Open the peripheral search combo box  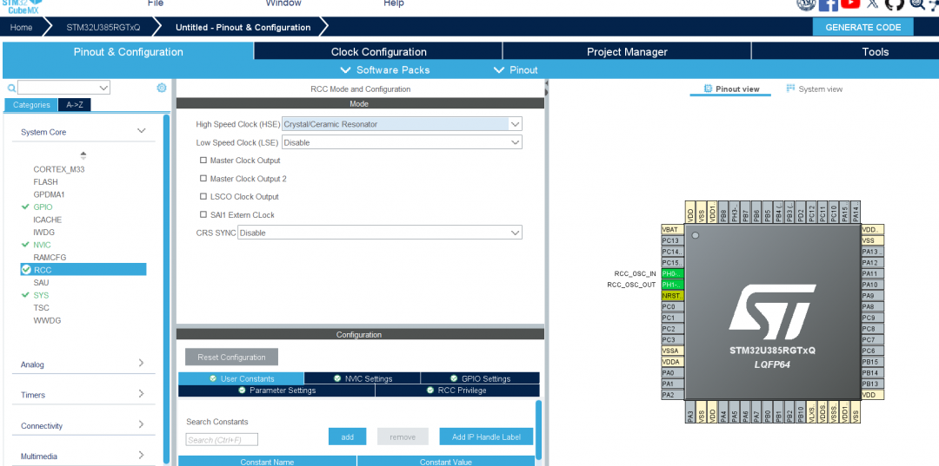click(64, 88)
